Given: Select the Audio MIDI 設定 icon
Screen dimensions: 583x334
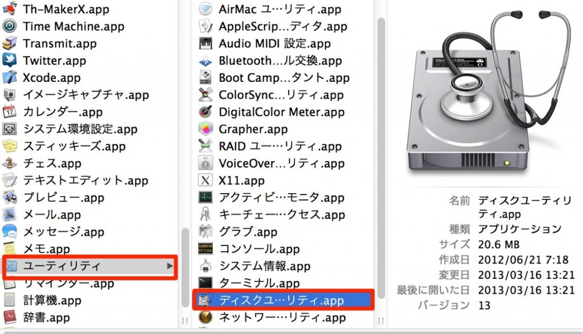Looking at the screenshot, I should tap(205, 43).
